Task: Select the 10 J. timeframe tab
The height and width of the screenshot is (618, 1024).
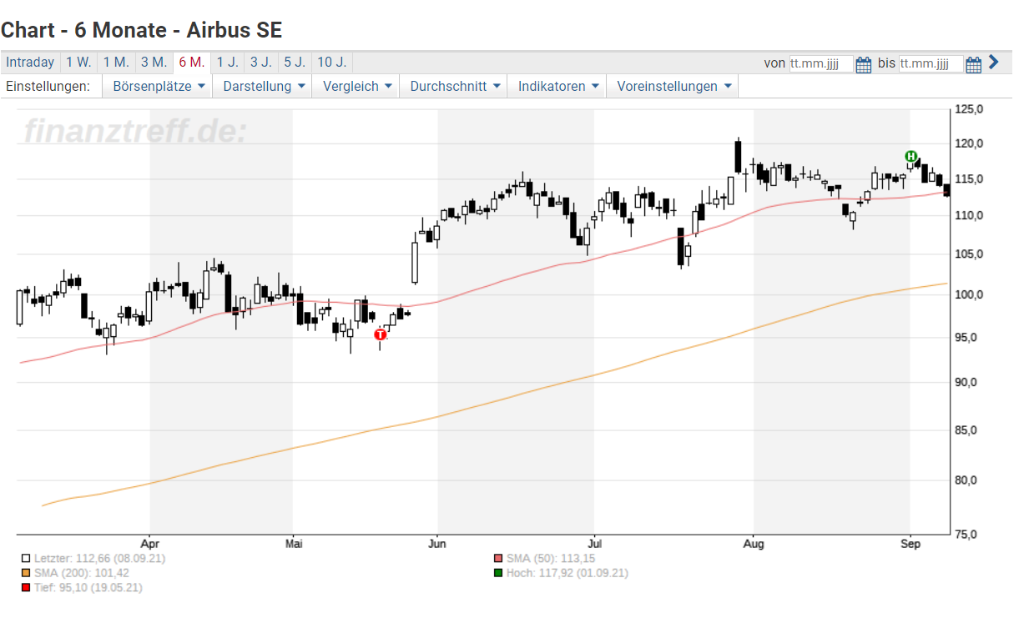Action: point(331,62)
